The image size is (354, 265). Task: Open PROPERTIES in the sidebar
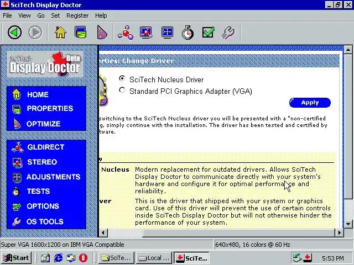(x=50, y=109)
